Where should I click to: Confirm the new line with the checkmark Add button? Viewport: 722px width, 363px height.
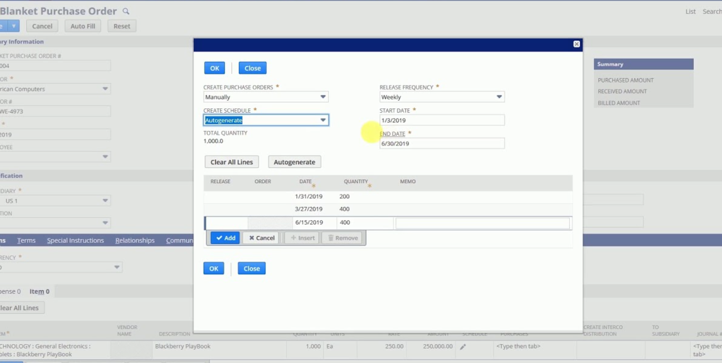click(x=225, y=238)
